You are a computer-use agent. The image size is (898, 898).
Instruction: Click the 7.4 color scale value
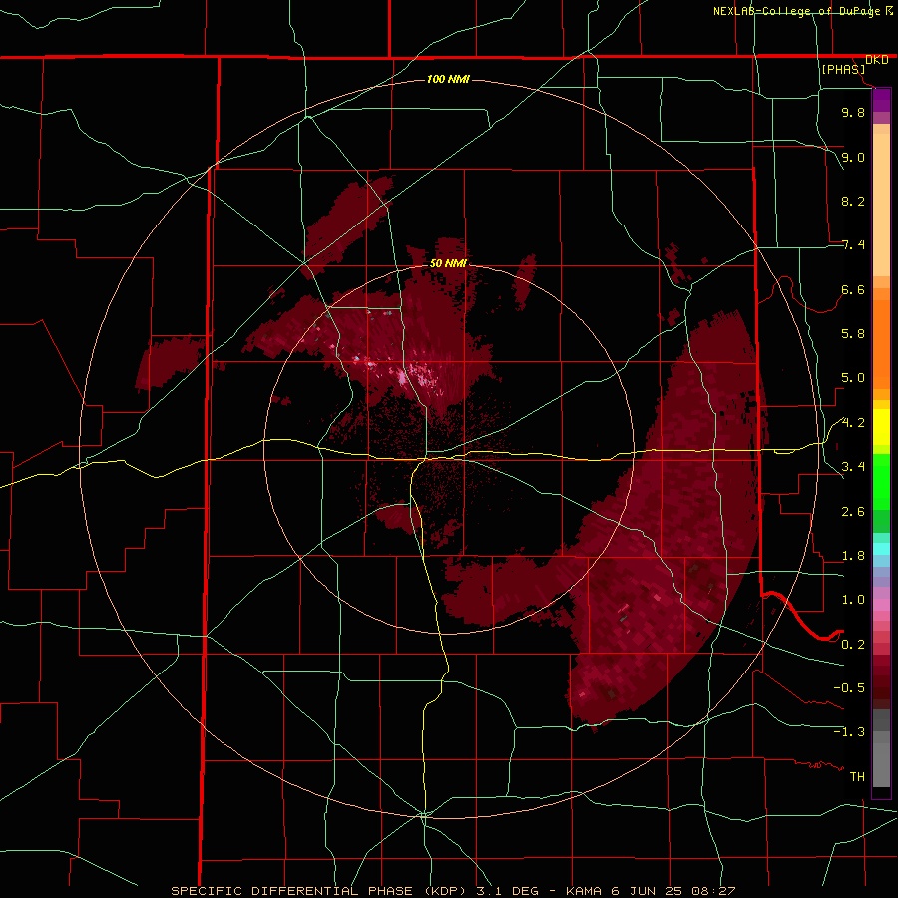coord(853,245)
